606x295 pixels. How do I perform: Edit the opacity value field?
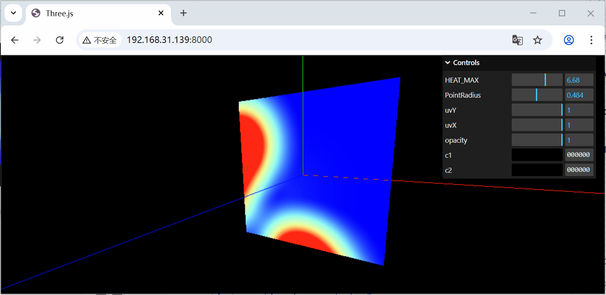pyautogui.click(x=579, y=140)
